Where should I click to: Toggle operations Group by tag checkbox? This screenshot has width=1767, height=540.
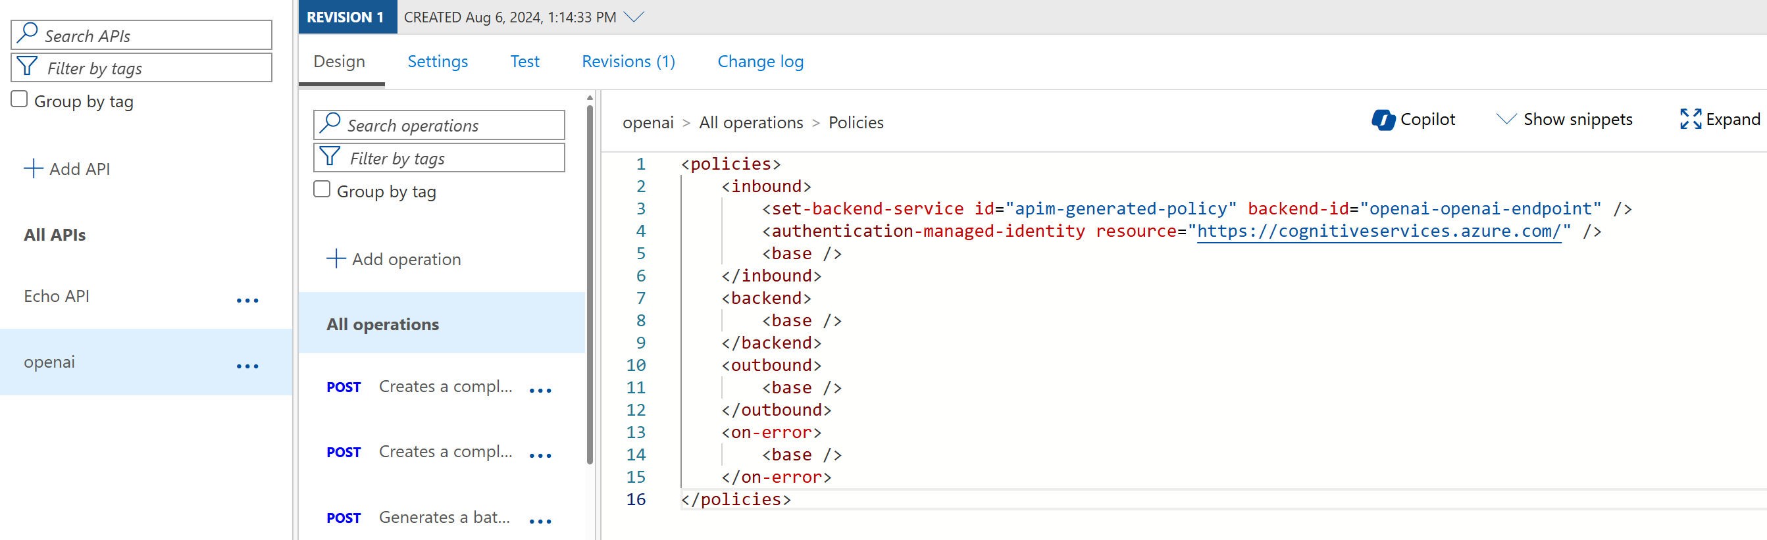click(322, 189)
